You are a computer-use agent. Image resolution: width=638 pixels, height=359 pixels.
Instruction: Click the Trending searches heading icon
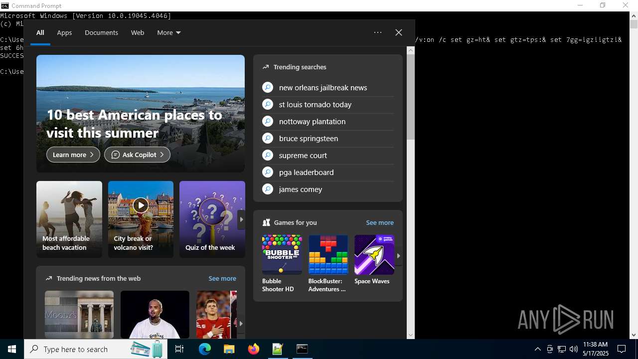tap(266, 67)
